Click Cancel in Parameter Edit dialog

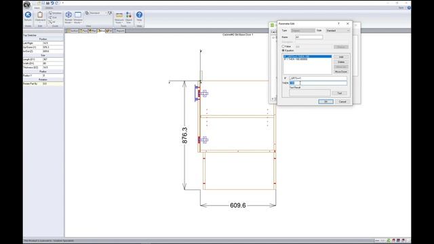coord(342,102)
